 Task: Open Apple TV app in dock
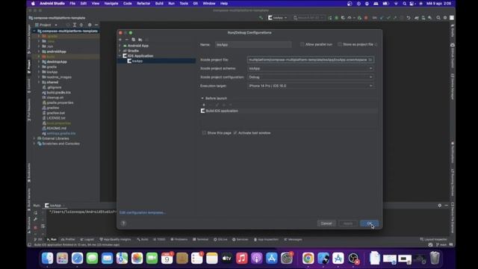pos(227,259)
